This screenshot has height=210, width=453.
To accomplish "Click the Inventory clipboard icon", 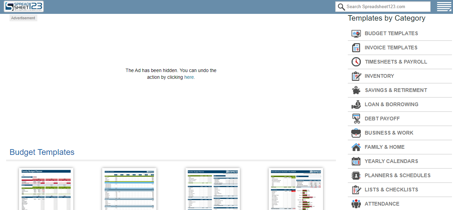I will click(356, 76).
